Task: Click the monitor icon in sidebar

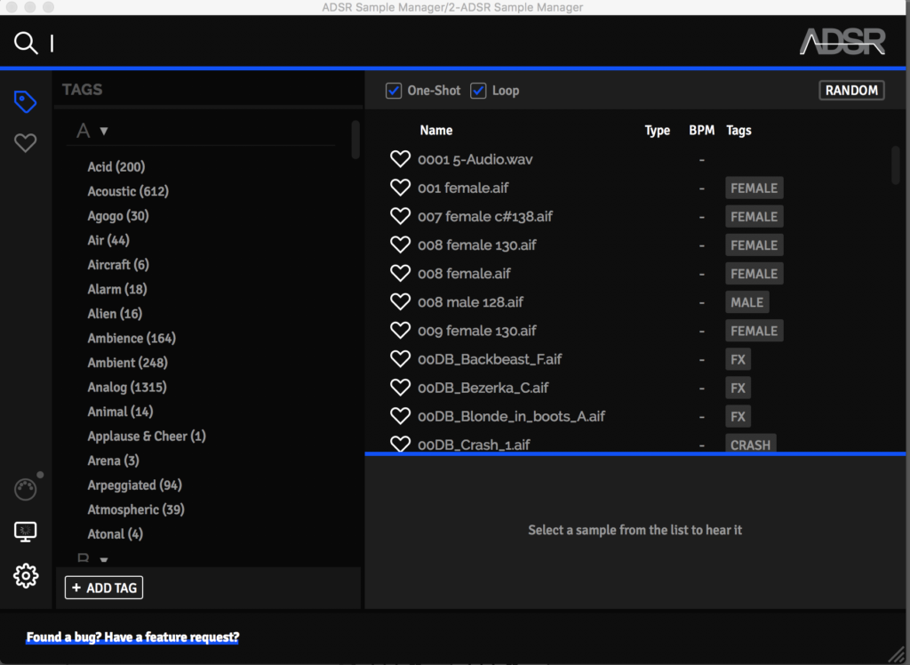Action: pyautogui.click(x=26, y=532)
